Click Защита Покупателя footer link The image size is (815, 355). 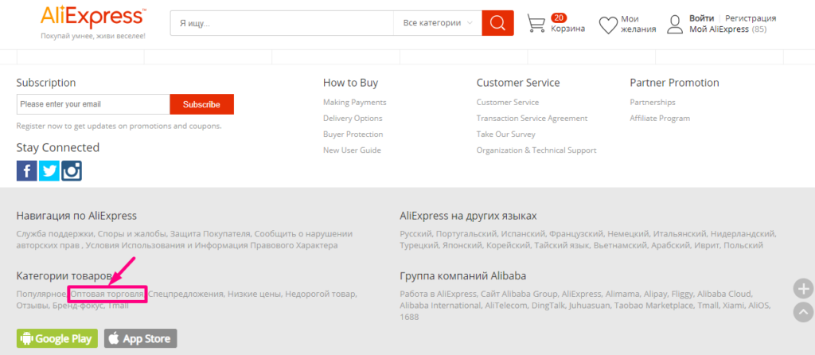click(210, 233)
